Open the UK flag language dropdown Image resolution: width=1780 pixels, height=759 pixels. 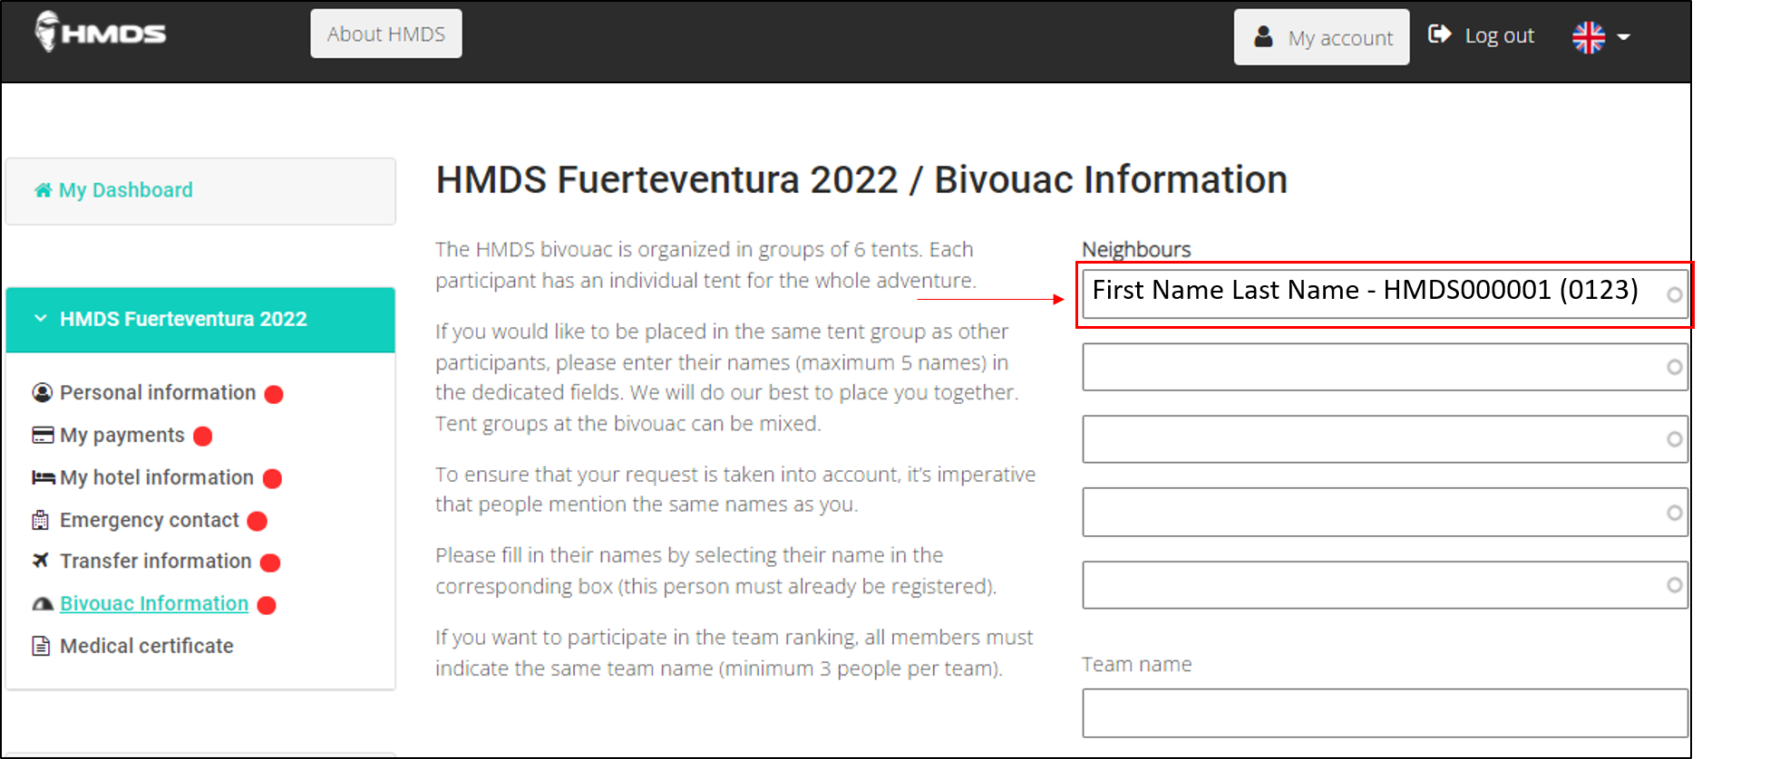pyautogui.click(x=1600, y=37)
